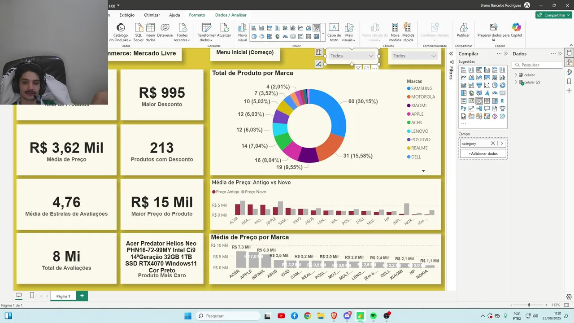Create a Medida rápida

408,32
